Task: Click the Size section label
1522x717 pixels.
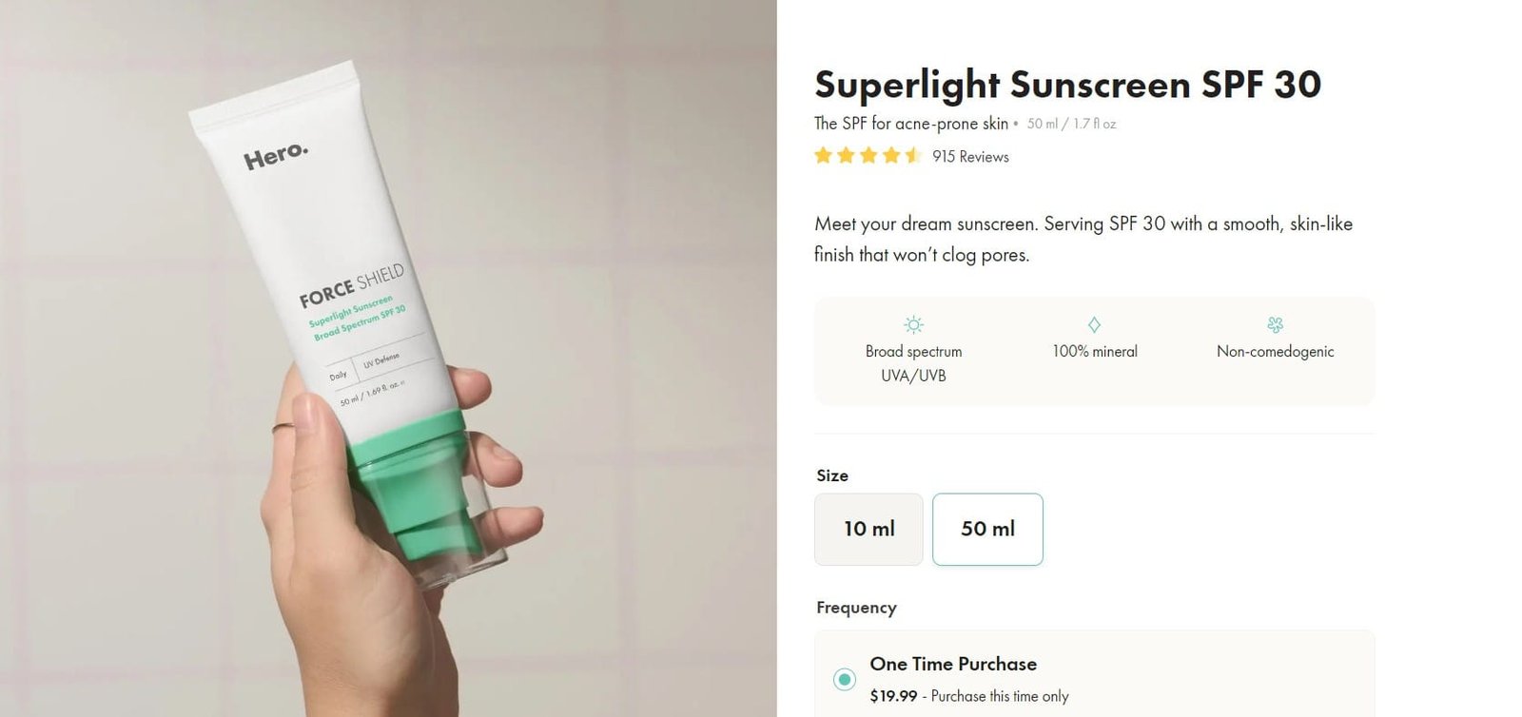Action: point(829,475)
